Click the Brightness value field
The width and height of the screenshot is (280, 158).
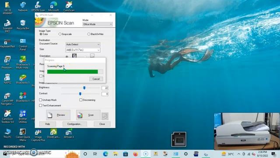point(105,88)
